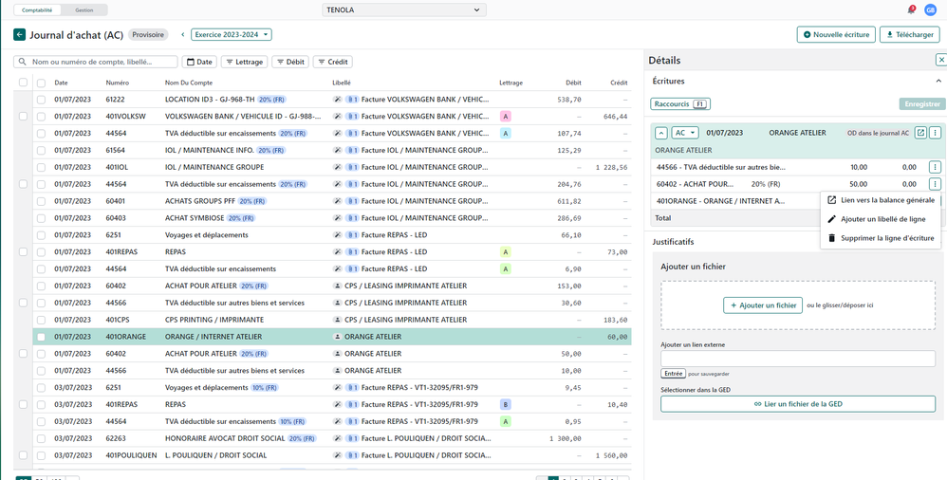Open ORANGE ATELIER entry in new window icon
This screenshot has height=480, width=947.
pyautogui.click(x=919, y=133)
